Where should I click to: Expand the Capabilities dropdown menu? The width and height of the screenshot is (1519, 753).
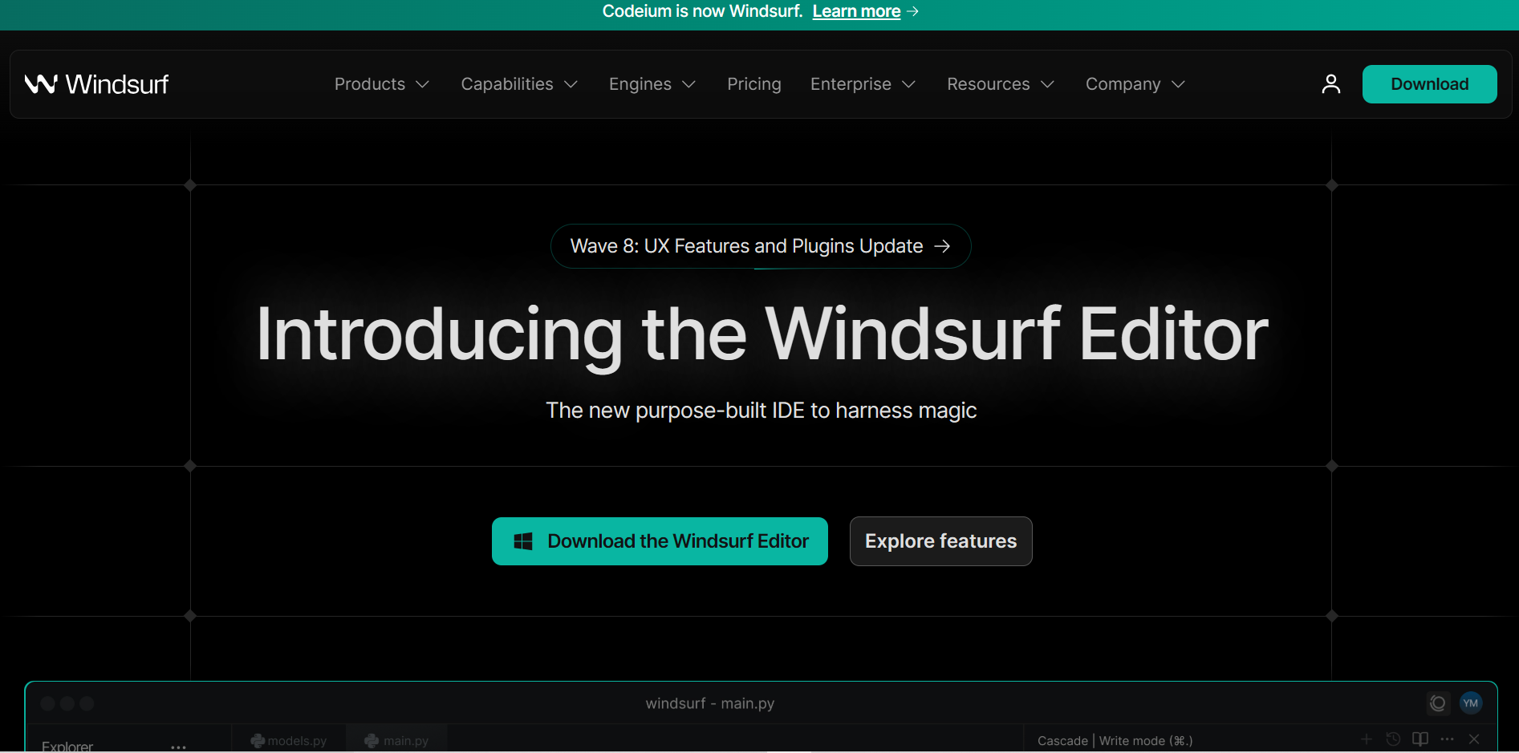[519, 84]
